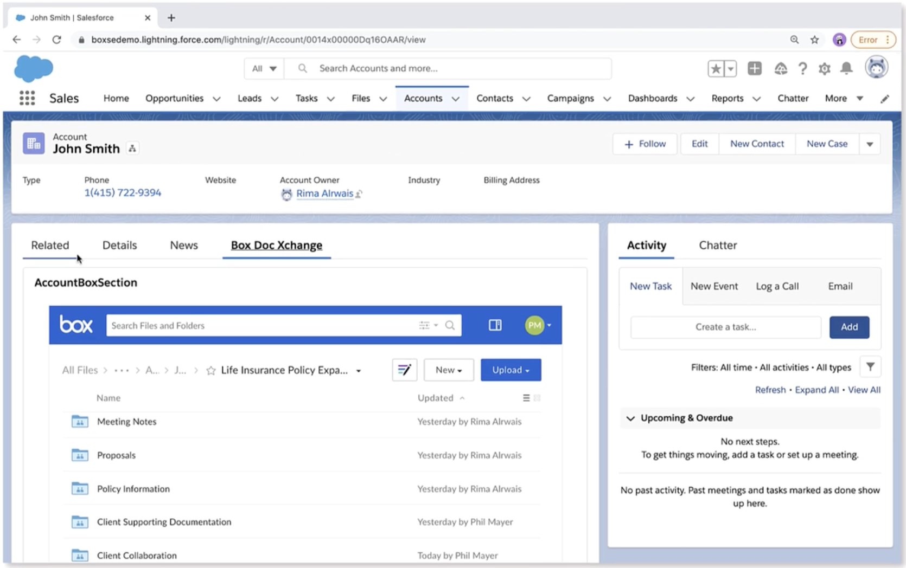906x568 pixels.
Task: Switch Box to list view
Action: 526,398
